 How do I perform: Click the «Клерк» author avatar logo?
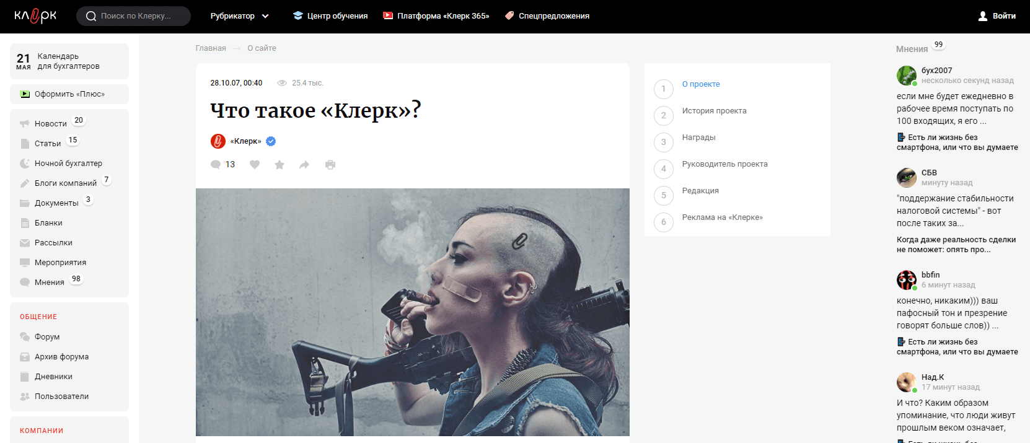[218, 141]
